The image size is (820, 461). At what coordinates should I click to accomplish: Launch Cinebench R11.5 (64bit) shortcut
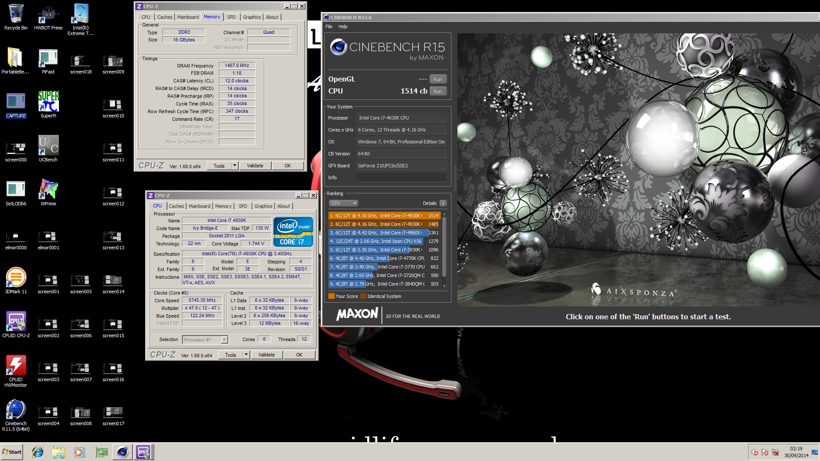tap(16, 415)
